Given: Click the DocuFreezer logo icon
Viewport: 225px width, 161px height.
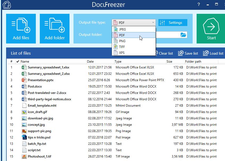Looking at the screenshot, I should click(x=7, y=5).
